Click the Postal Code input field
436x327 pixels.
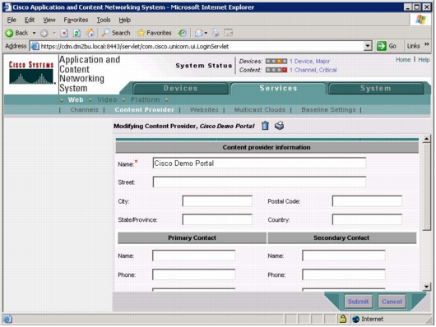(x=367, y=201)
